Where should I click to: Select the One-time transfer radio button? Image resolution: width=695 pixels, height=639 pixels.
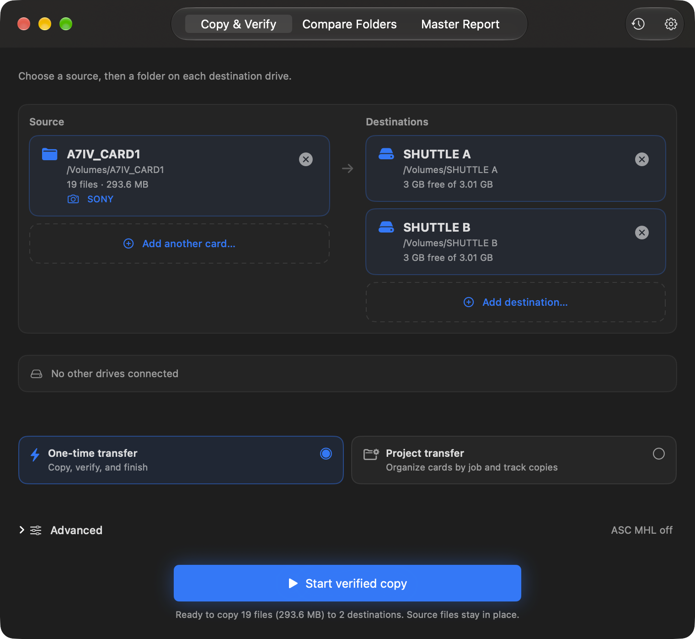click(326, 454)
